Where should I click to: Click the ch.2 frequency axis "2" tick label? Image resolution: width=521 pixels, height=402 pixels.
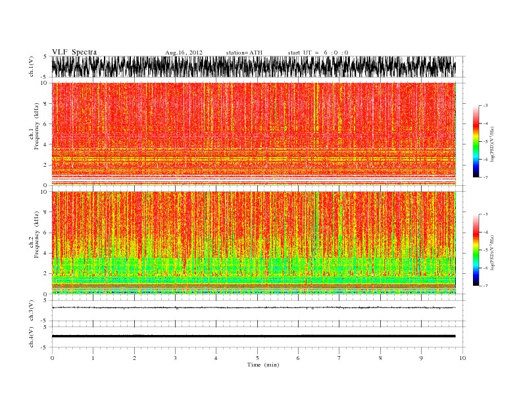pyautogui.click(x=45, y=274)
